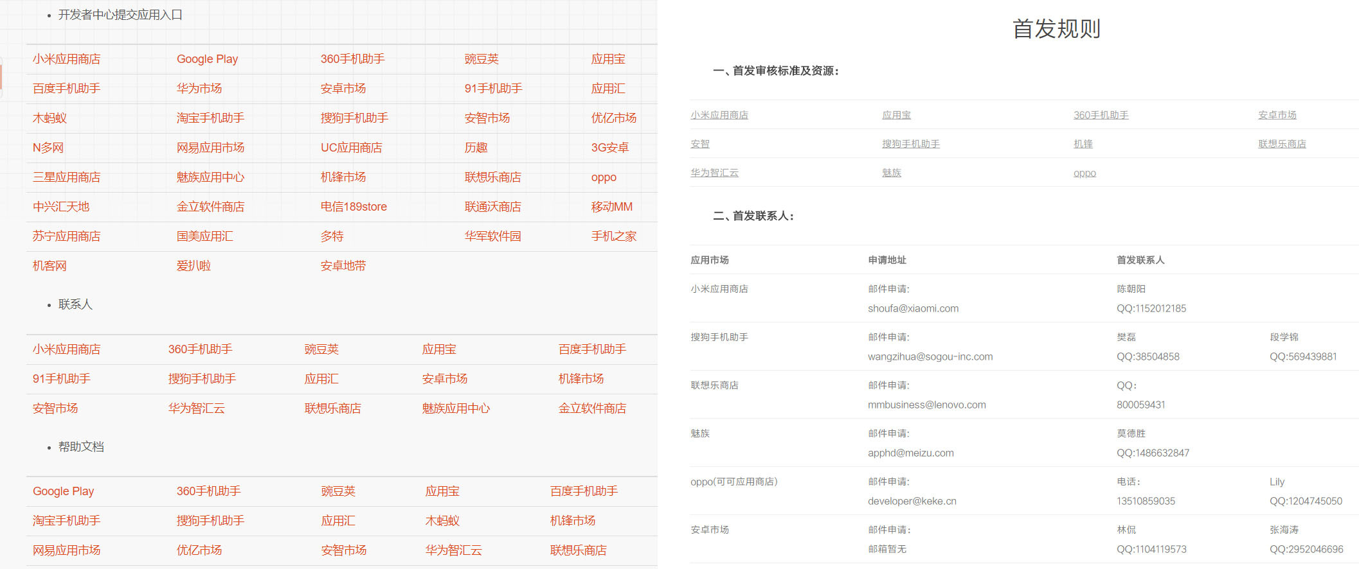Click the underlined 安智 link

coord(699,144)
